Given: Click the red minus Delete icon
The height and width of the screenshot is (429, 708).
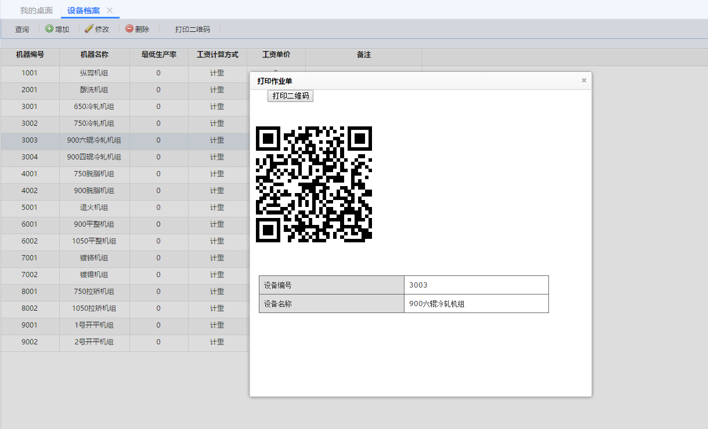Looking at the screenshot, I should pyautogui.click(x=129, y=29).
